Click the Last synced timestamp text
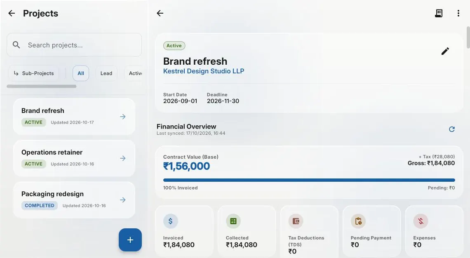Image resolution: width=470 pixels, height=258 pixels. [x=191, y=133]
